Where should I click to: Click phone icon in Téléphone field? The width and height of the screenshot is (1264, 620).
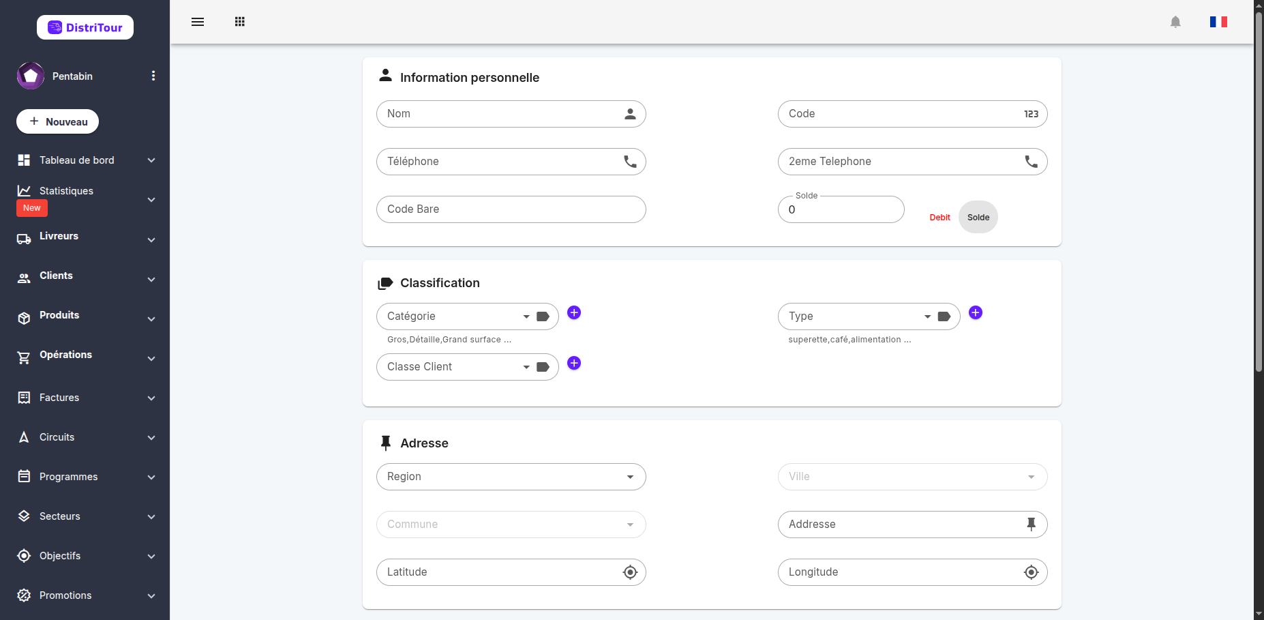point(630,162)
